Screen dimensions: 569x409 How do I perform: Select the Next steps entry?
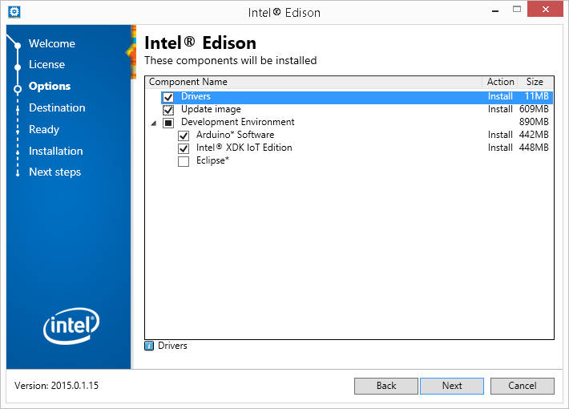(54, 172)
